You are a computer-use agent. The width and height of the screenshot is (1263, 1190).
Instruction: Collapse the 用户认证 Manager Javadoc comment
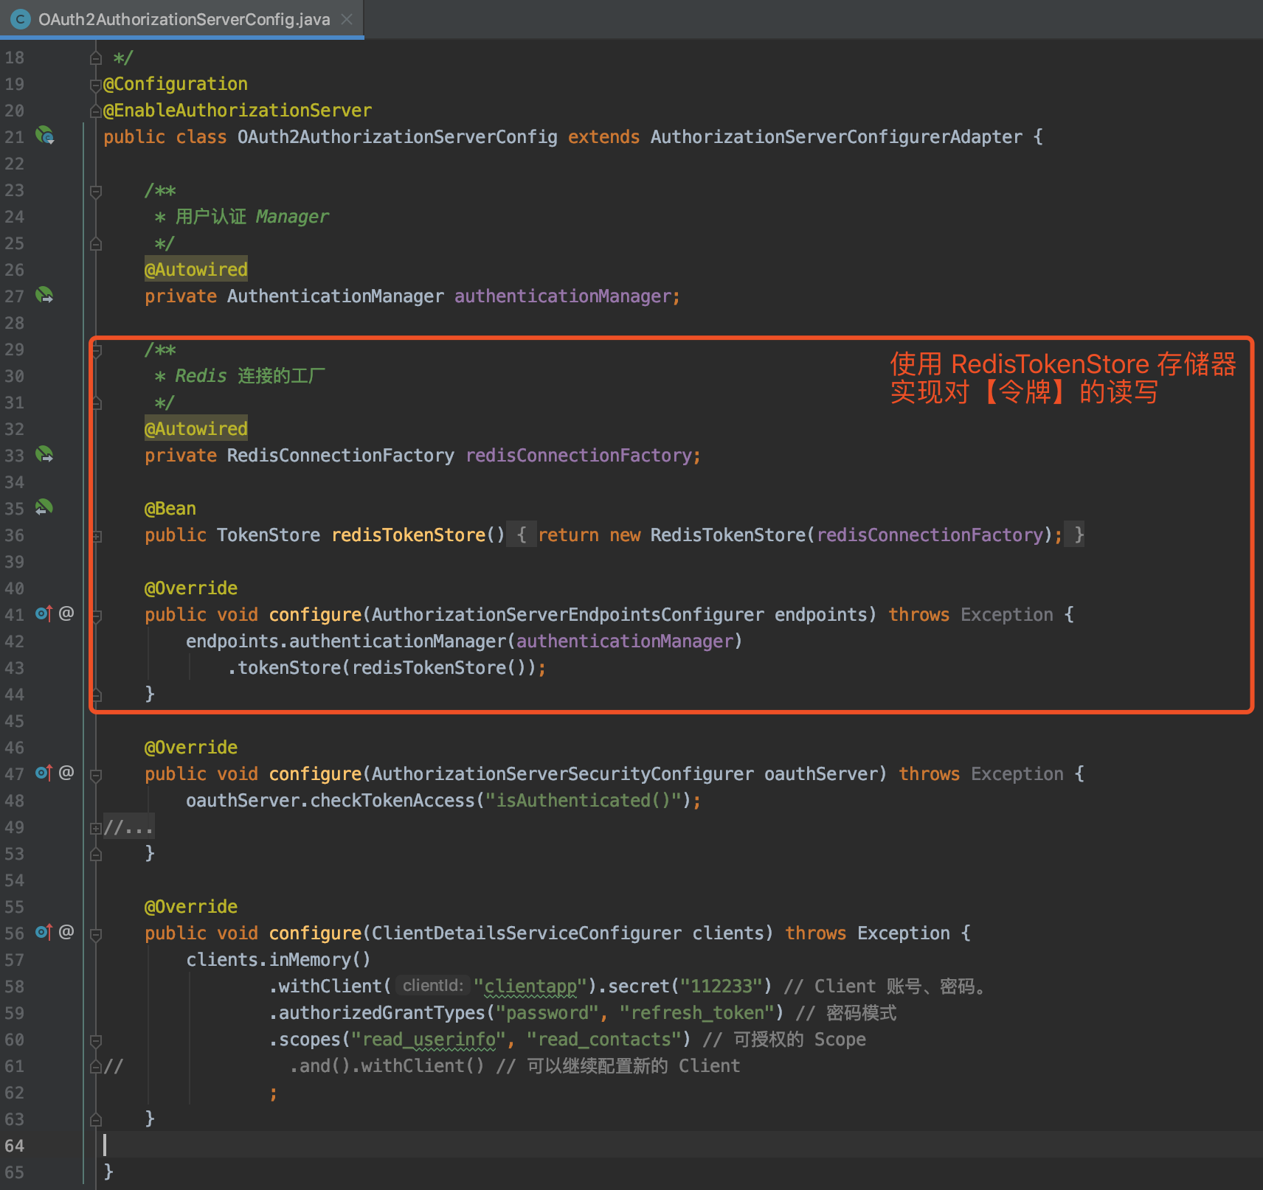pos(95,192)
